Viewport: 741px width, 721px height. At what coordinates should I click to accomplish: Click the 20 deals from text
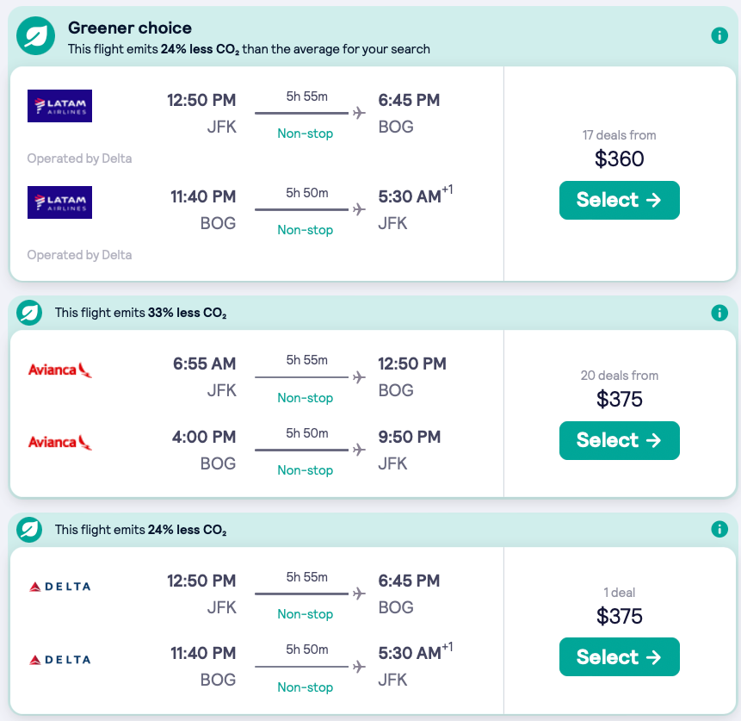[619, 376]
